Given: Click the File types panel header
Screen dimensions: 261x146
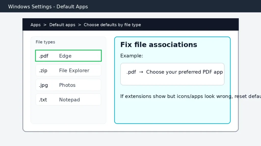Looking at the screenshot, I should point(45,42).
